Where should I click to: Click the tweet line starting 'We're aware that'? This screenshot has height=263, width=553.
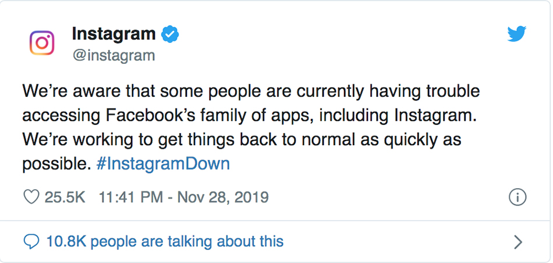click(x=251, y=91)
